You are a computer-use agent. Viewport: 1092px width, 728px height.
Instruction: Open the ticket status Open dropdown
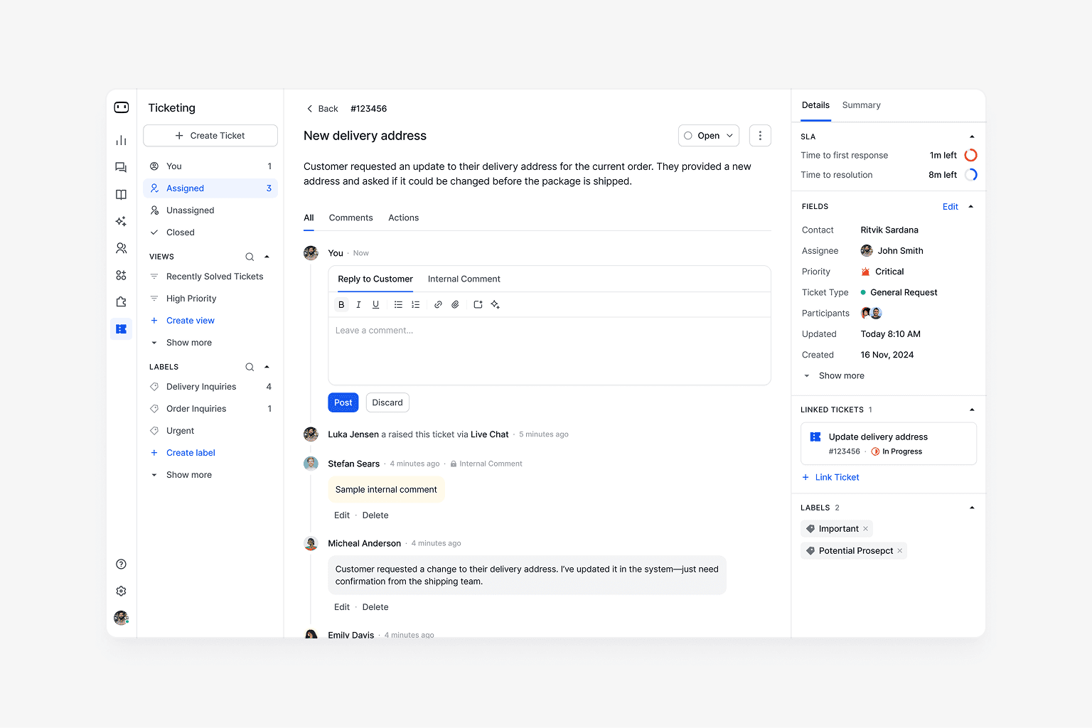709,136
